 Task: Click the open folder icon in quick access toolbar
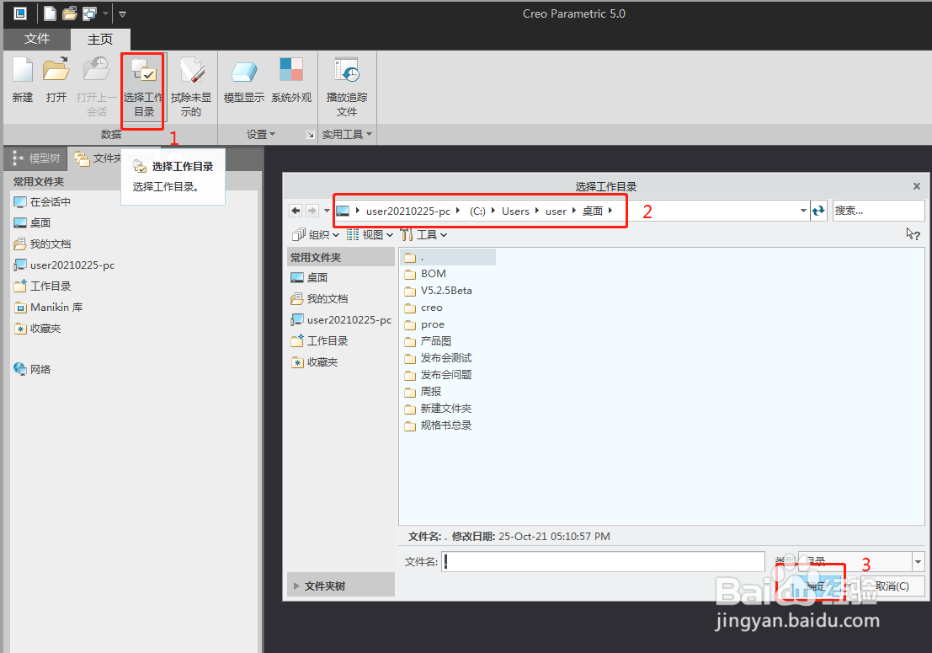pos(70,13)
